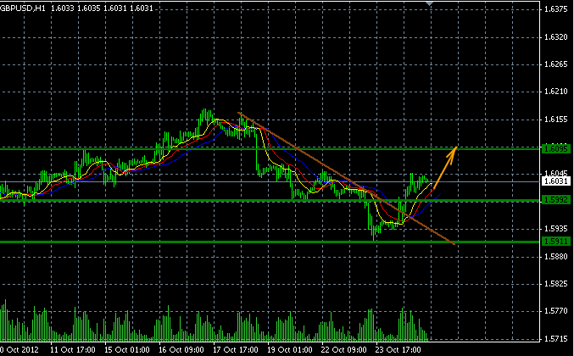Click the 19 Oct 01:00 time label
Viewport: 574px width, 356px height.
coord(290,350)
